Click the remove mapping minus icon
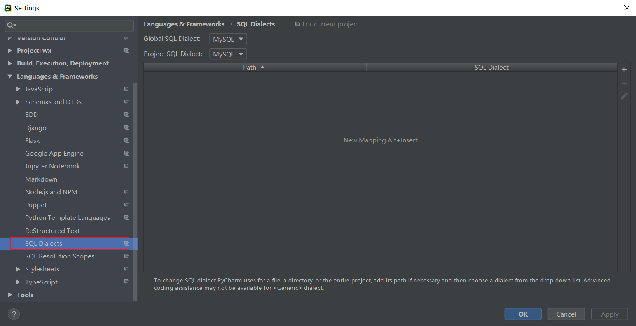Viewport: 636px width, 326px height. (x=624, y=83)
